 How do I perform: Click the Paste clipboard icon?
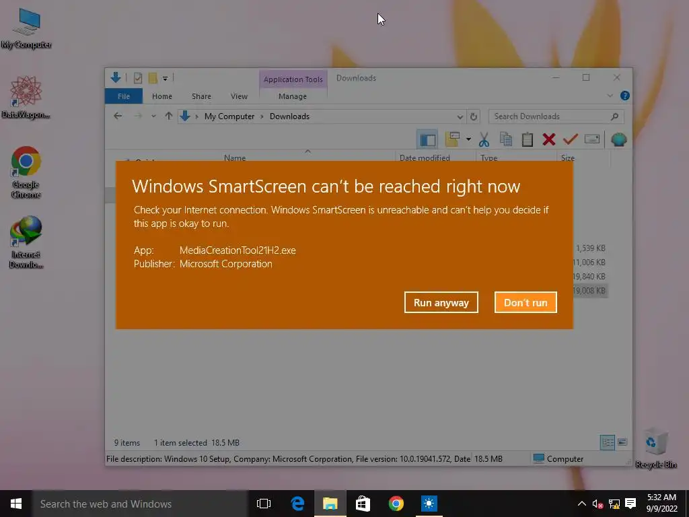pyautogui.click(x=528, y=140)
